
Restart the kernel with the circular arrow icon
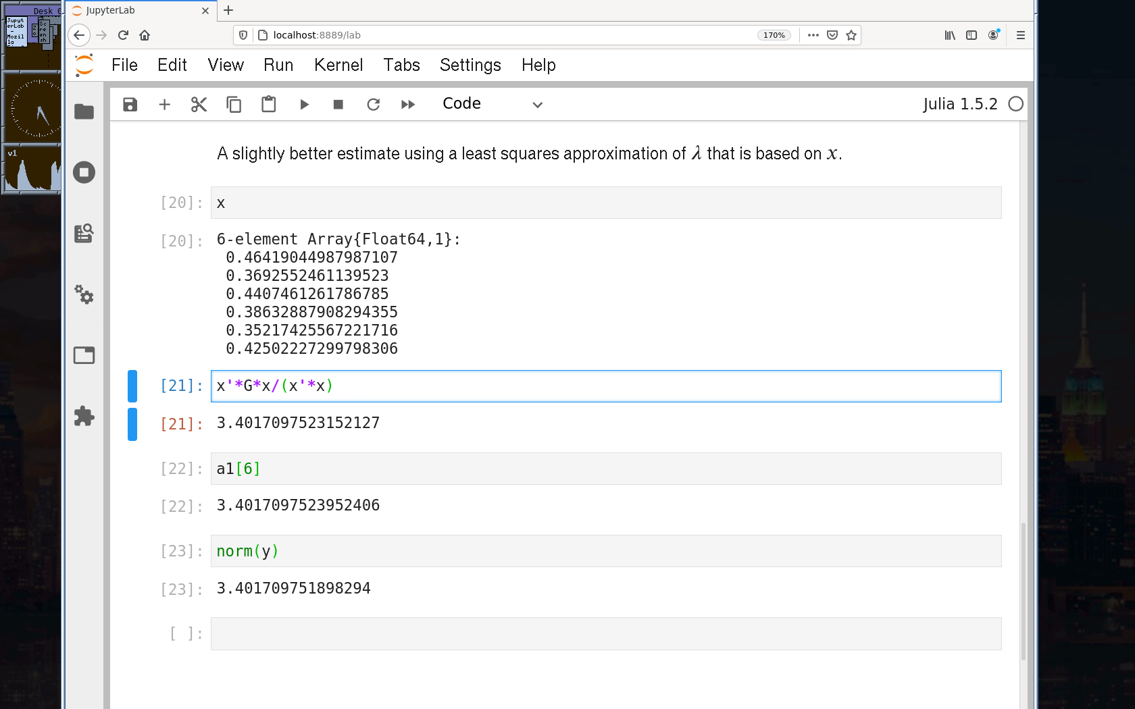(x=373, y=105)
